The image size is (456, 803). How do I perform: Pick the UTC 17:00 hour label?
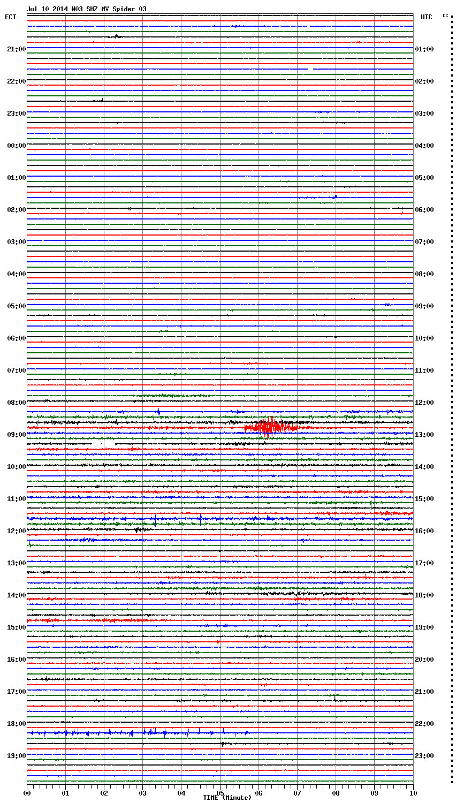click(x=424, y=563)
